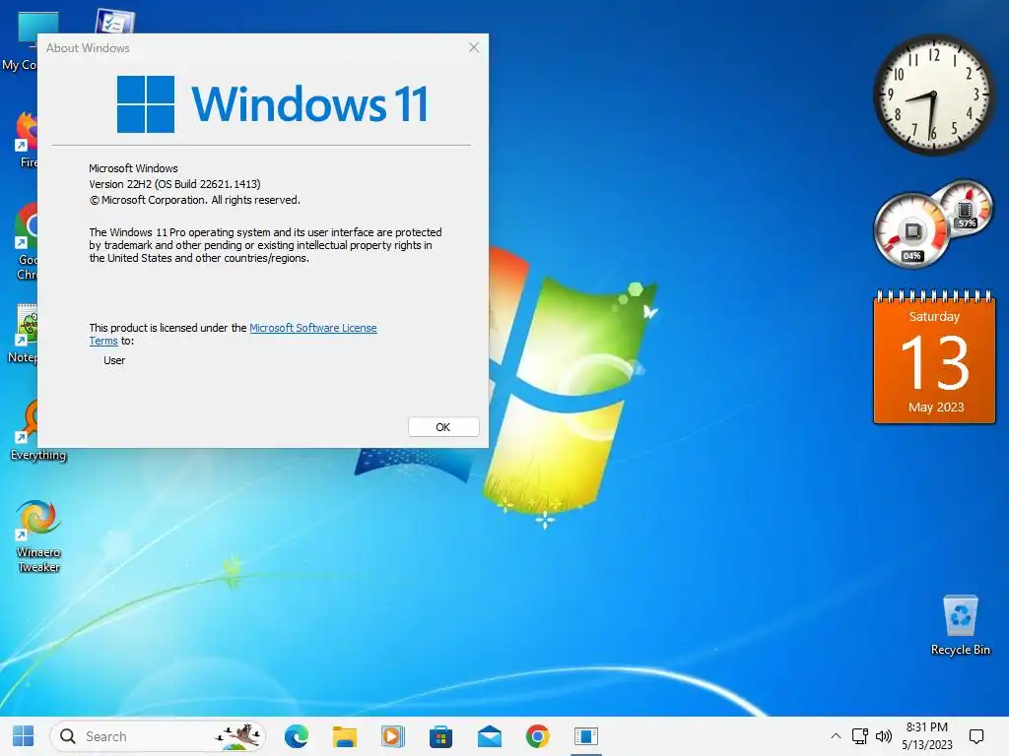This screenshot has height=756, width=1009.
Task: Open the Start menu Windows logo
Action: [24, 736]
